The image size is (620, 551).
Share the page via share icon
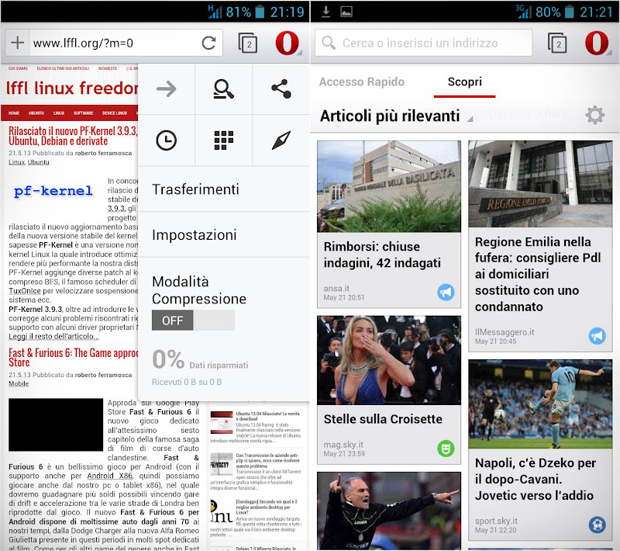(x=281, y=89)
